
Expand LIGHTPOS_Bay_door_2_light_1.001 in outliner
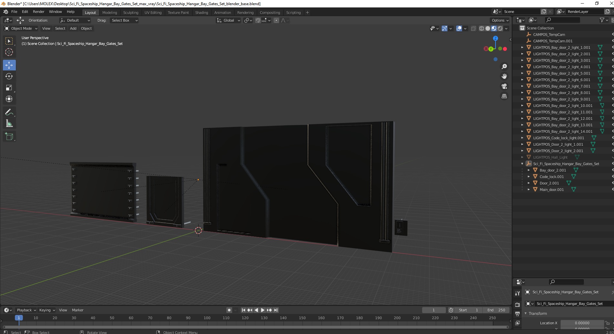click(522, 47)
